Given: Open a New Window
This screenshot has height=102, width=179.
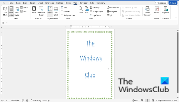Looking at the screenshot, I should click(x=113, y=7).
